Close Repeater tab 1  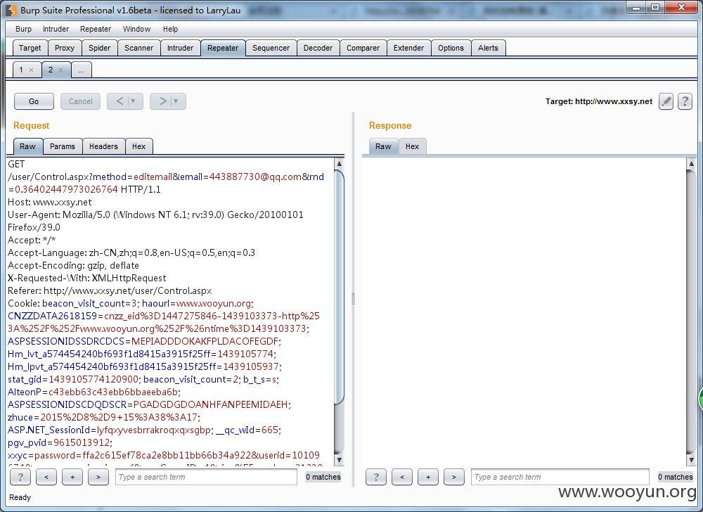[x=31, y=70]
